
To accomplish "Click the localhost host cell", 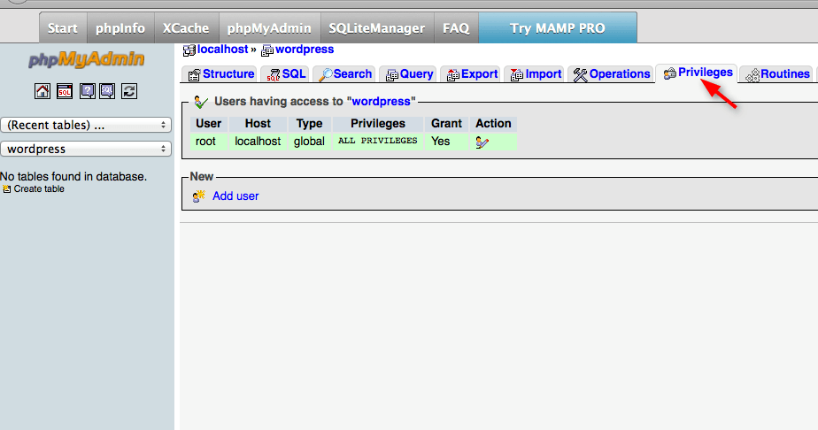I will (x=258, y=142).
